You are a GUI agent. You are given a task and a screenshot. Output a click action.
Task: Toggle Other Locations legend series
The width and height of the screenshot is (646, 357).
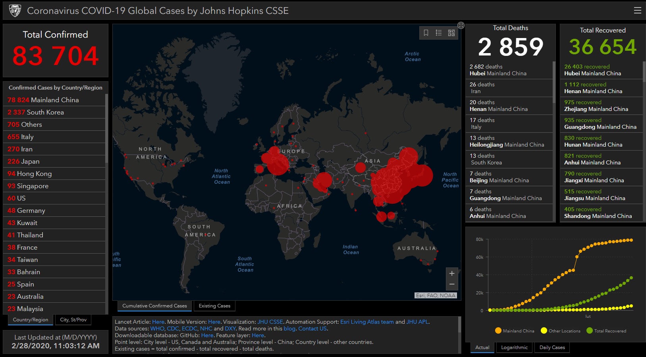click(x=561, y=331)
